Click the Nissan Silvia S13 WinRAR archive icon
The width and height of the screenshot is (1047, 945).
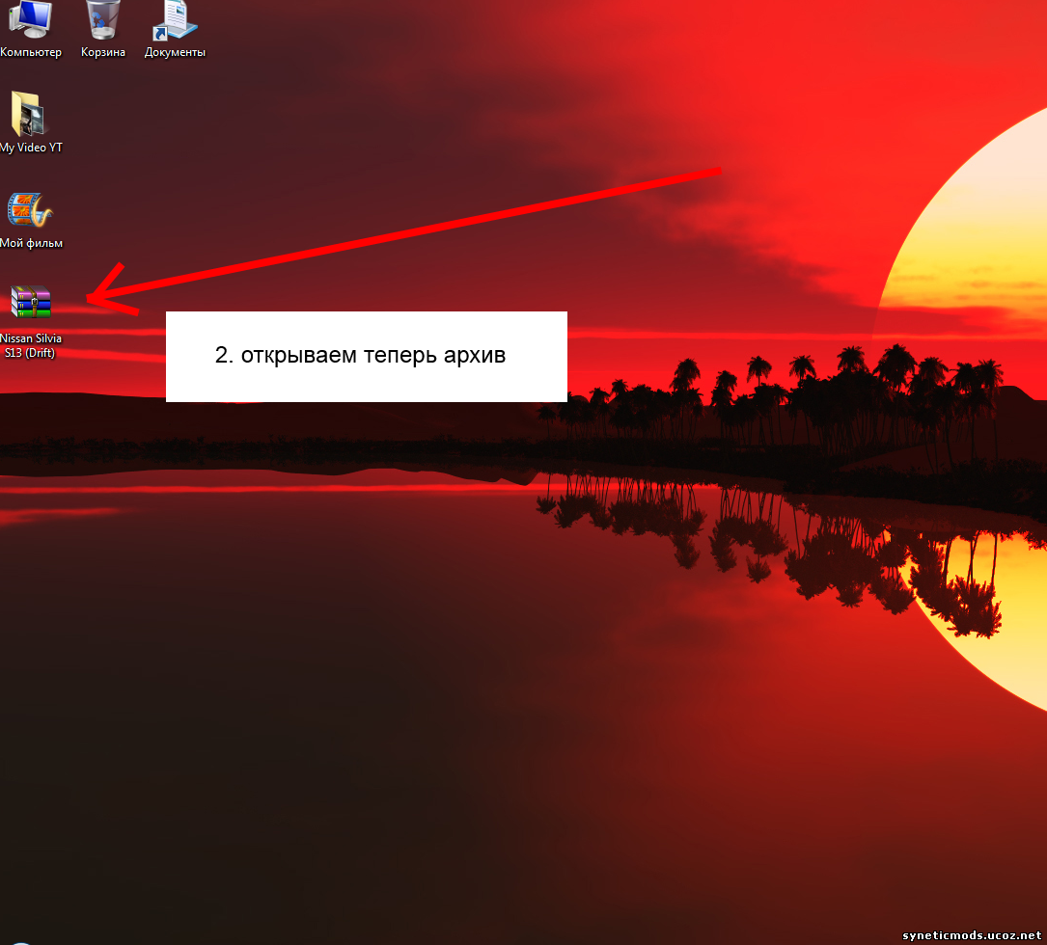point(30,302)
